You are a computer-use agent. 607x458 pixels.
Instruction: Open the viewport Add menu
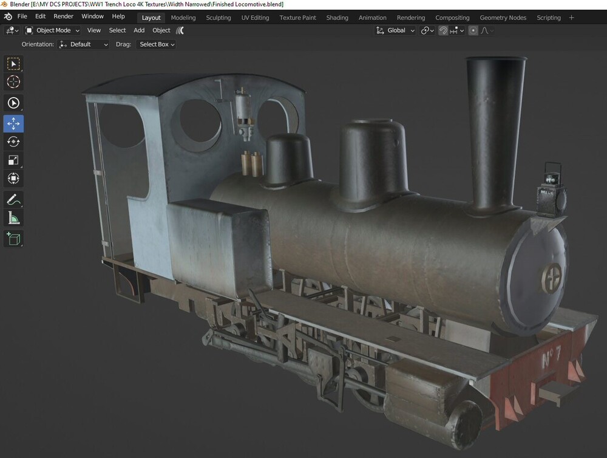139,30
